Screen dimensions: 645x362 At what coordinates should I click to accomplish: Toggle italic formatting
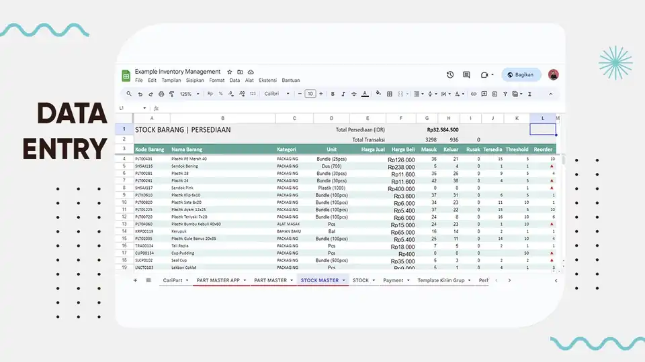(343, 94)
